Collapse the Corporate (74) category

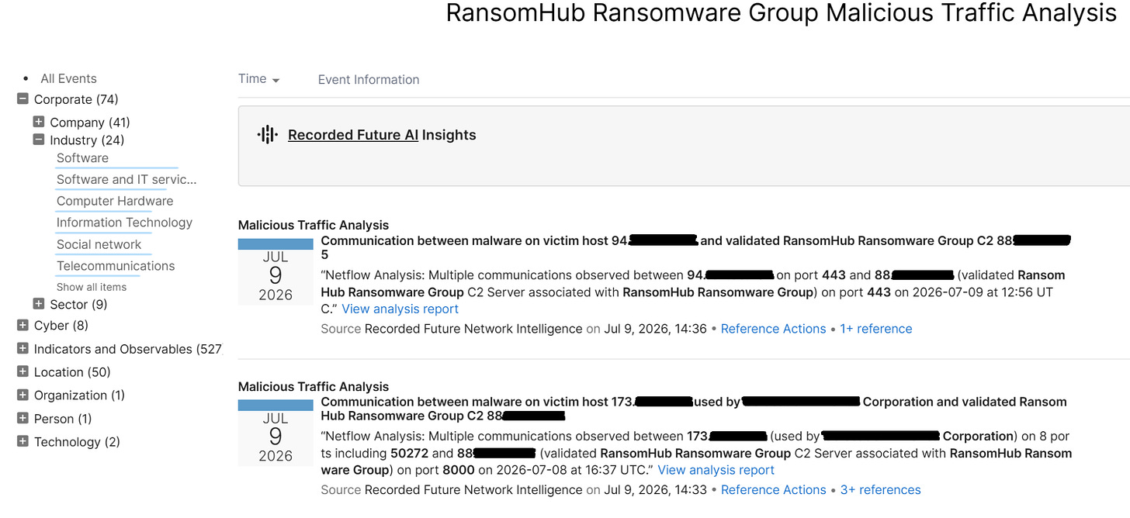pyautogui.click(x=23, y=99)
